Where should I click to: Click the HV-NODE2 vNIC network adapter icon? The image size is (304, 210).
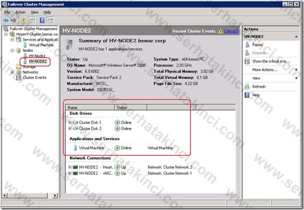[x=75, y=173]
